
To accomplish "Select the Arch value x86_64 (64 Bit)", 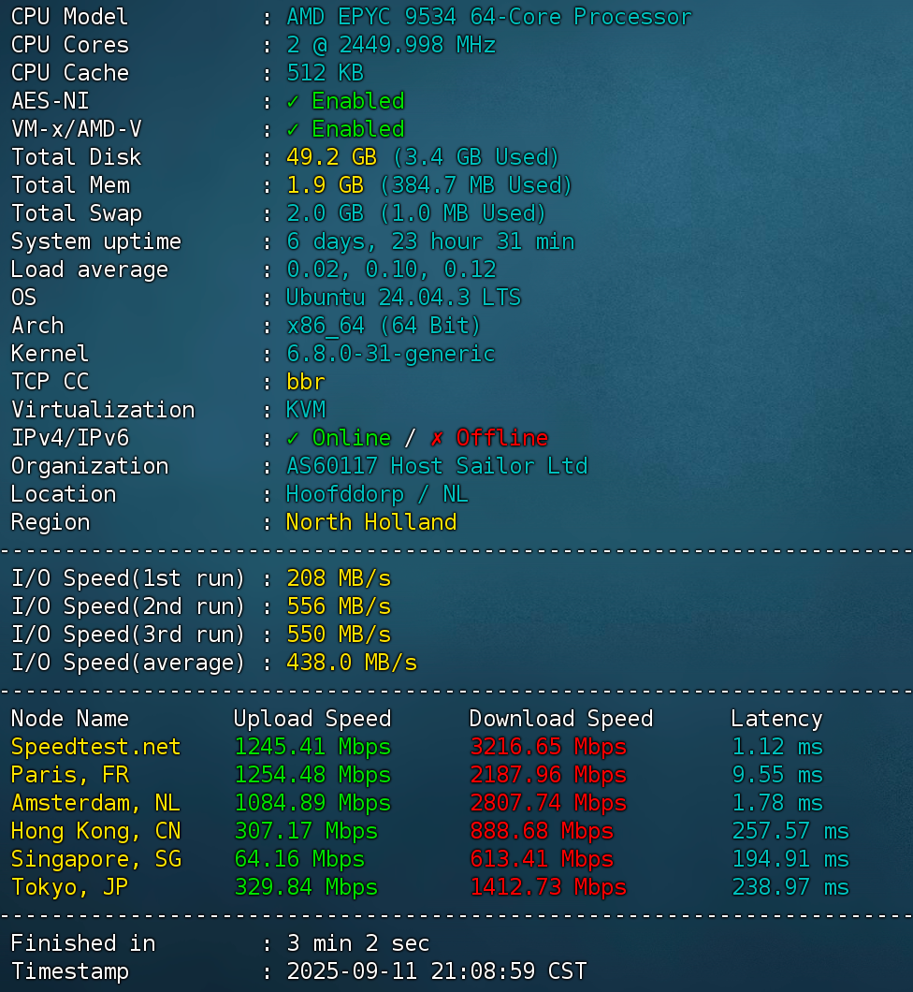I will [x=384, y=326].
